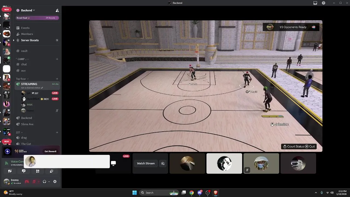350x197 pixels.
Task: Select the participant tile with the masked avatar
Action: [x=261, y=163]
